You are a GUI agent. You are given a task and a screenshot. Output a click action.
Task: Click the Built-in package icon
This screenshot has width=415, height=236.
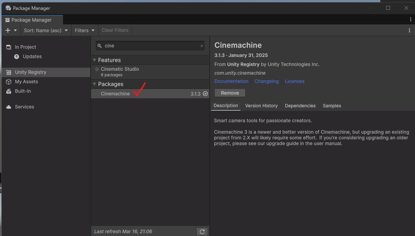click(9, 91)
